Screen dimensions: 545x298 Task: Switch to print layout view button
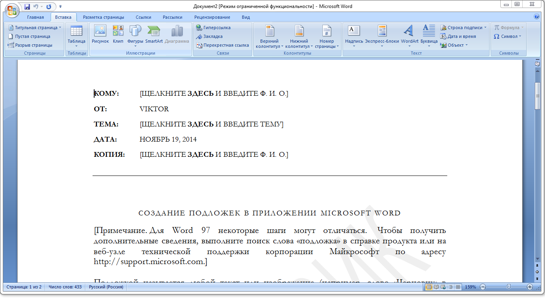[x=429, y=287]
